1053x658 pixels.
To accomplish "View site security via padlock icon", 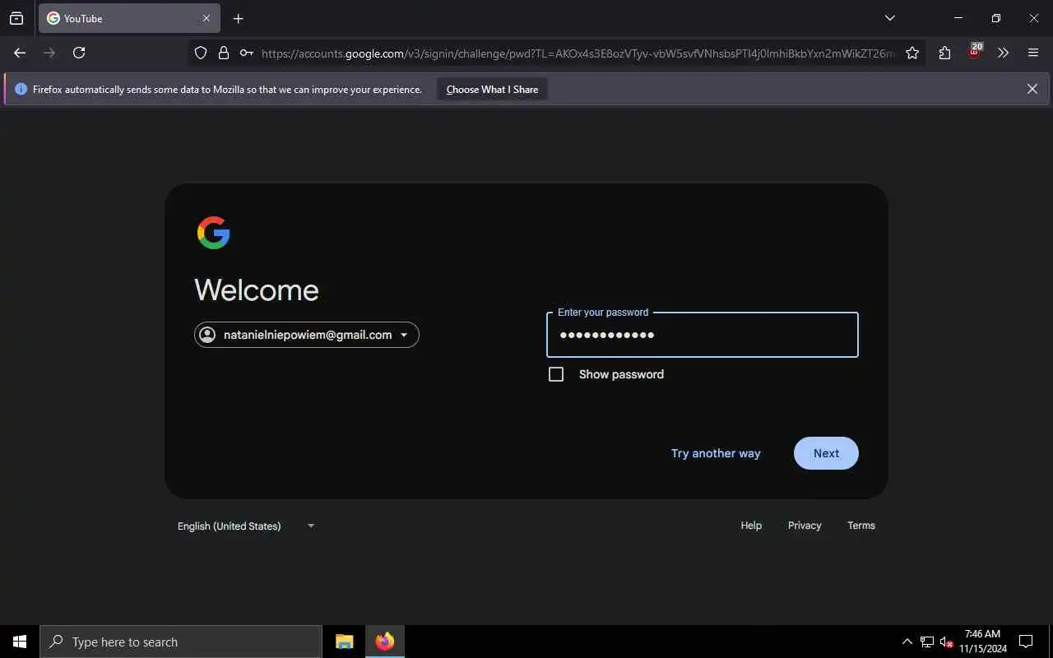I will tap(223, 53).
